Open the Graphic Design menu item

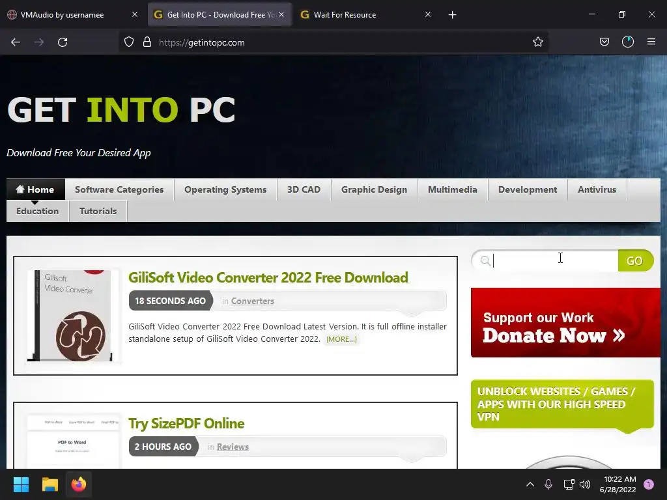[375, 189]
